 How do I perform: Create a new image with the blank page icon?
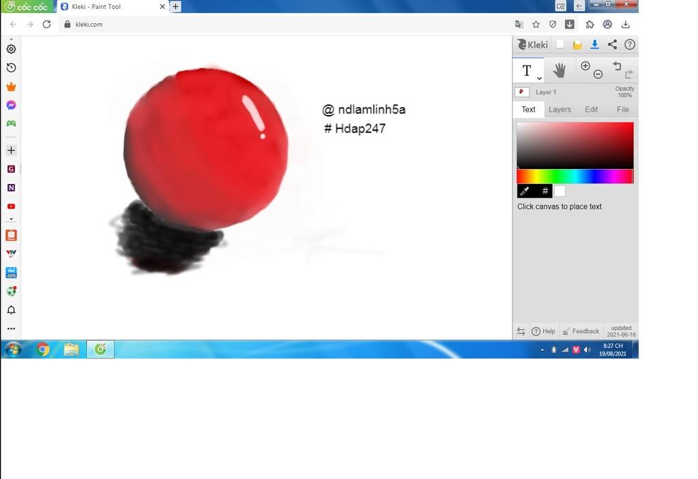click(x=559, y=44)
